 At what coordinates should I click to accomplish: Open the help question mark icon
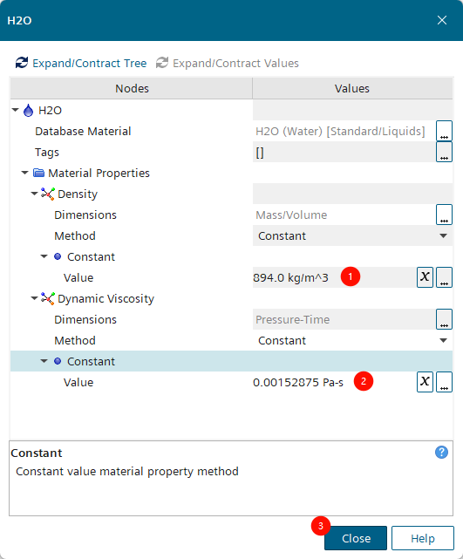pos(441,452)
